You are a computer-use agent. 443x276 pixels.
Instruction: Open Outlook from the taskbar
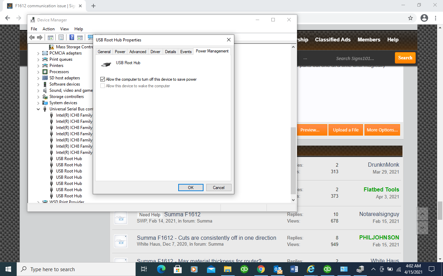point(277,269)
